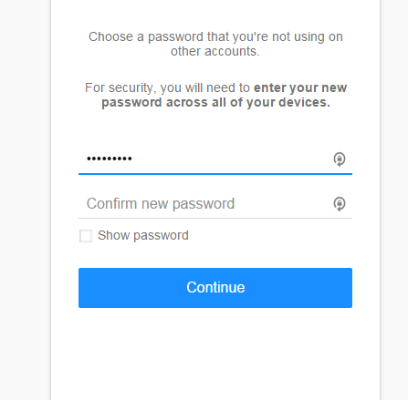Click the 'other accounts.' text line

point(215,51)
